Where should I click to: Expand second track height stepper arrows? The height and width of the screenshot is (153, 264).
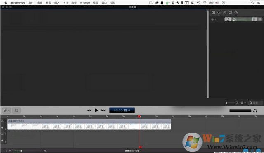[5, 134]
